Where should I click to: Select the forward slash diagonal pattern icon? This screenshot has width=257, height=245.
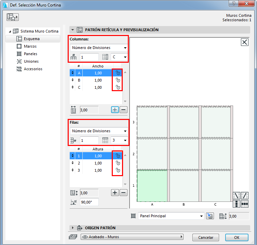tap(245, 196)
